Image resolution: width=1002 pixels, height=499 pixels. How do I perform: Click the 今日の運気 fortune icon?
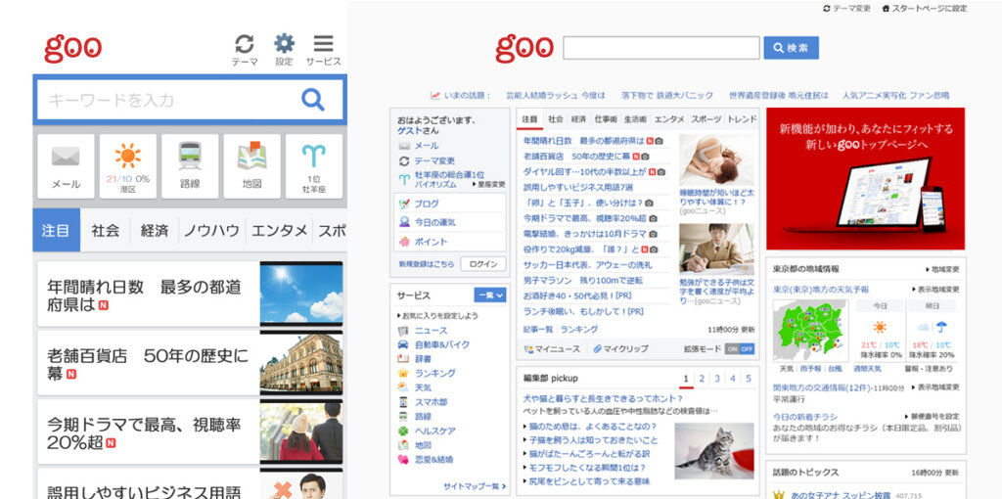pos(404,222)
